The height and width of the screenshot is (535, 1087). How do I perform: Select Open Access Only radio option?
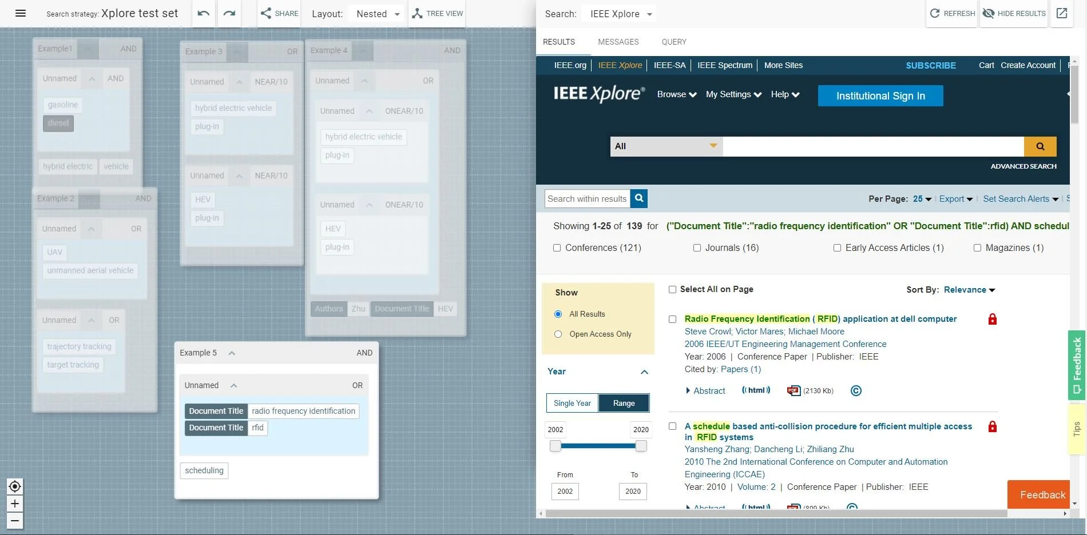(558, 334)
